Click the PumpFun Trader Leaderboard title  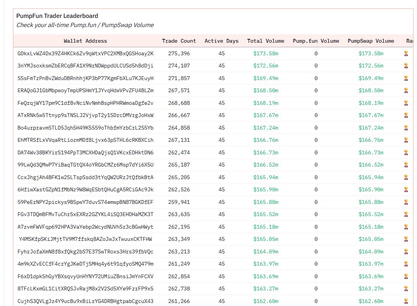pos(57,16)
